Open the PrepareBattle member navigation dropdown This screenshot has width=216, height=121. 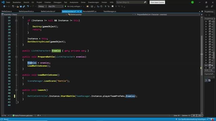click(167, 14)
